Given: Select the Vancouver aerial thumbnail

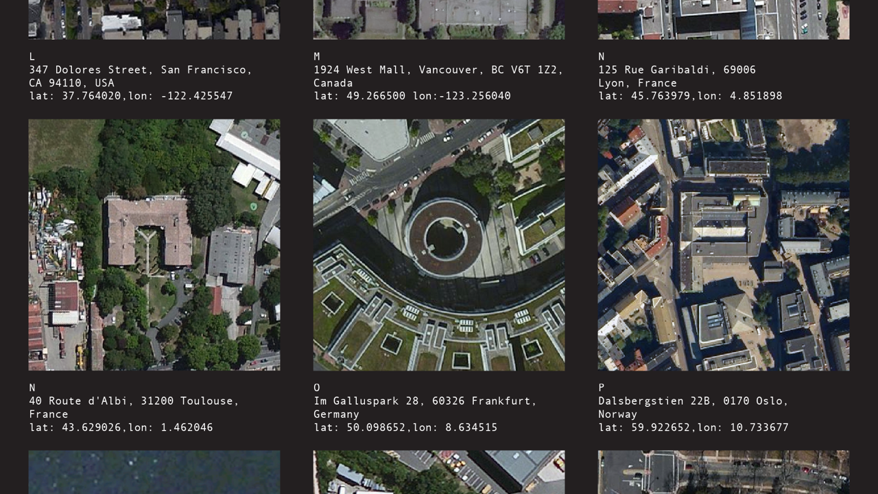Looking at the screenshot, I should pyautogui.click(x=439, y=19).
